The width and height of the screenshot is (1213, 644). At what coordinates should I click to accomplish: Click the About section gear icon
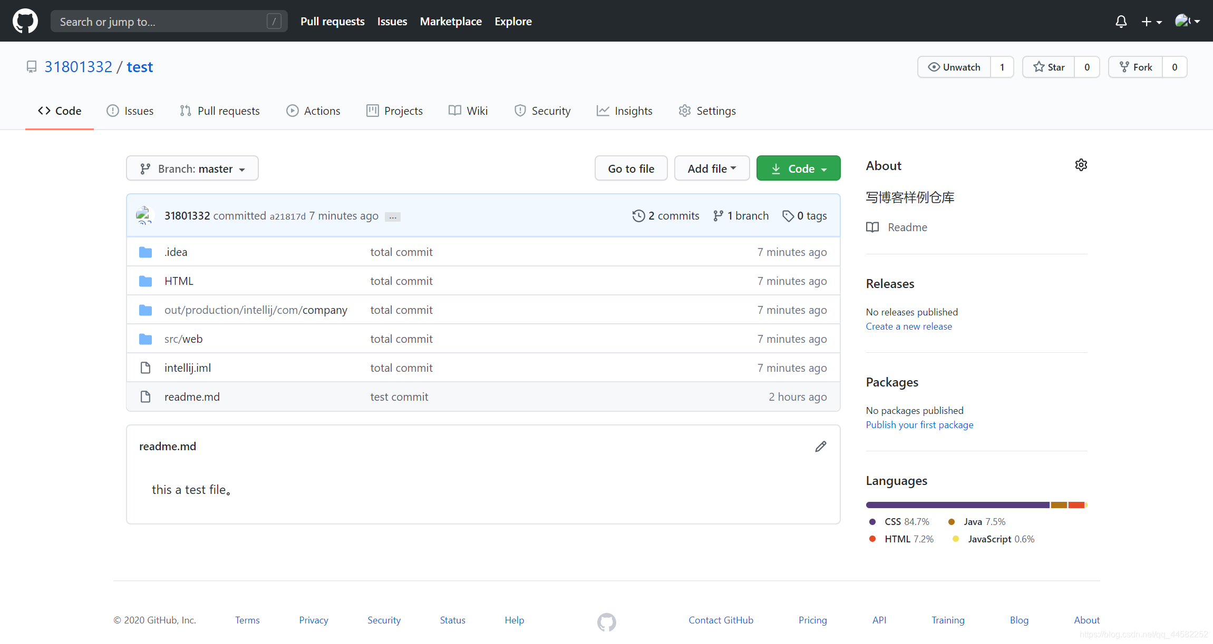(1081, 165)
